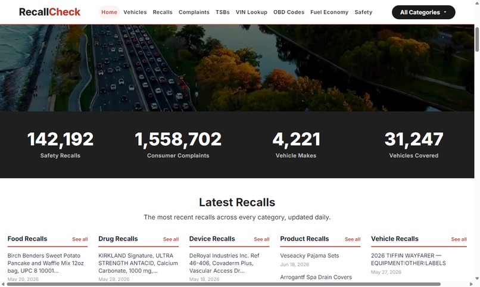This screenshot has width=480, height=287.
Task: Click See all for Product Recalls
Action: click(x=353, y=239)
